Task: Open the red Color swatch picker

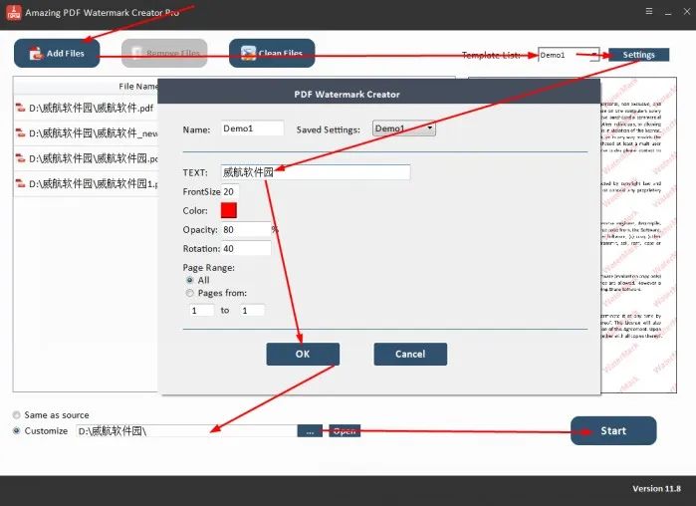Action: click(229, 210)
